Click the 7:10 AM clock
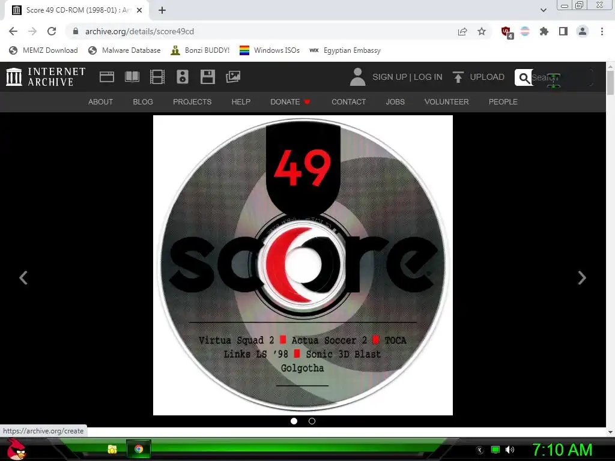Image resolution: width=615 pixels, height=461 pixels. (562, 450)
